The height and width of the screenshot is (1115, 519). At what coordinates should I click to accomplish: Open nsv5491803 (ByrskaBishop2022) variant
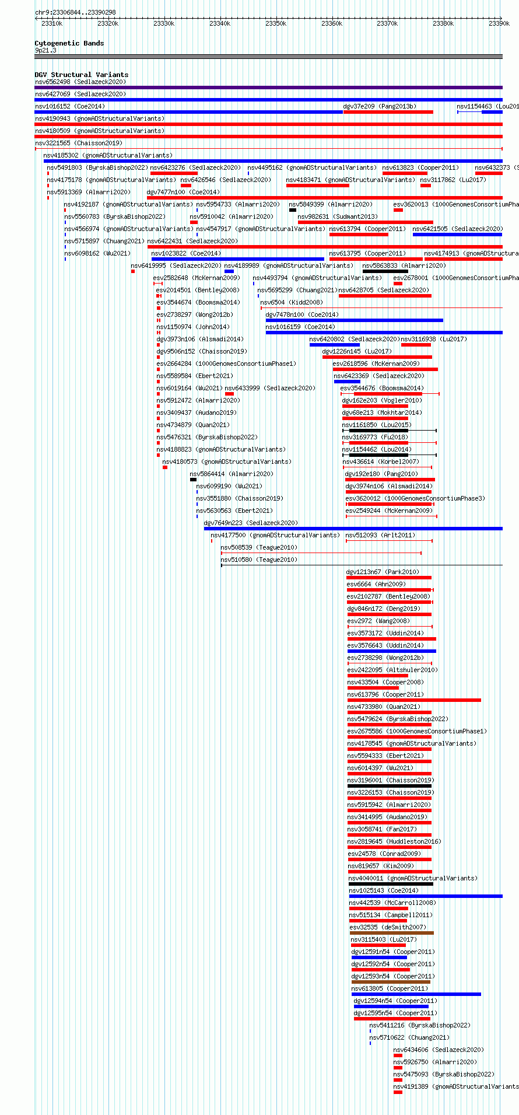pos(97,167)
